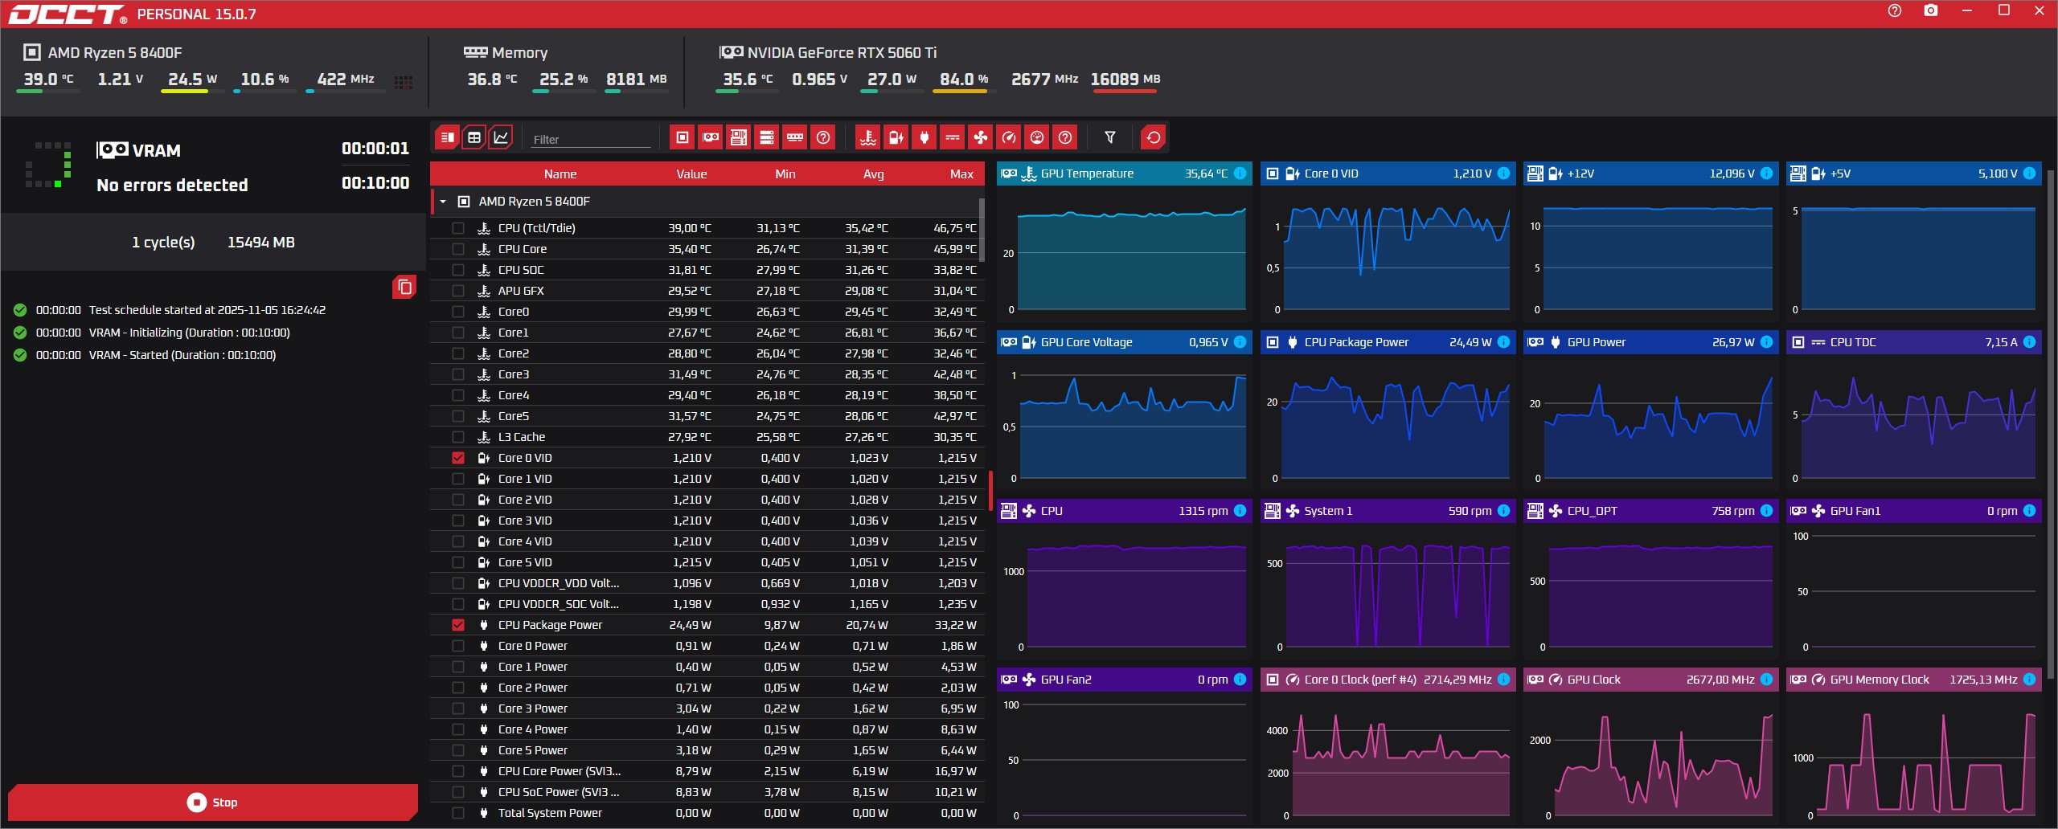Toggle the fan sensor type filter
Screen dimensions: 2058x829
981,138
